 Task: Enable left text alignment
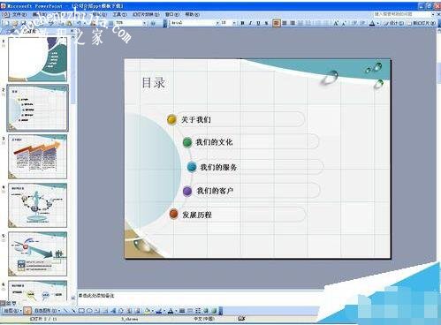pyautogui.click(x=276, y=23)
